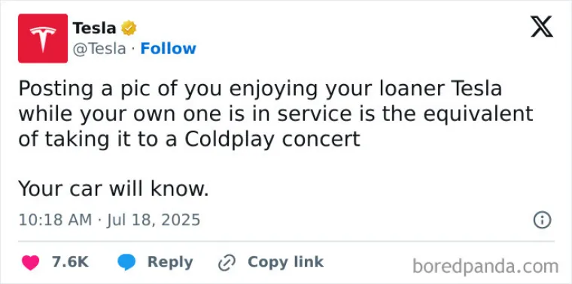Click the Jul 18, 2025 date
The height and width of the screenshot is (284, 572).
pyautogui.click(x=154, y=220)
